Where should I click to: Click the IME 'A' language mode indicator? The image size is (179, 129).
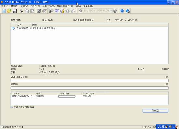pyautogui.click(x=159, y=127)
